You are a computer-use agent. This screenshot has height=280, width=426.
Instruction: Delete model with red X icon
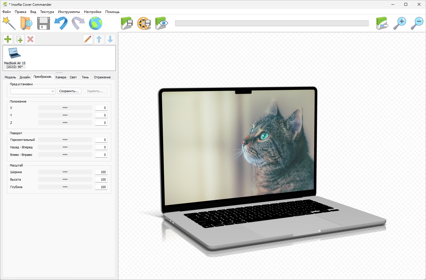point(30,39)
